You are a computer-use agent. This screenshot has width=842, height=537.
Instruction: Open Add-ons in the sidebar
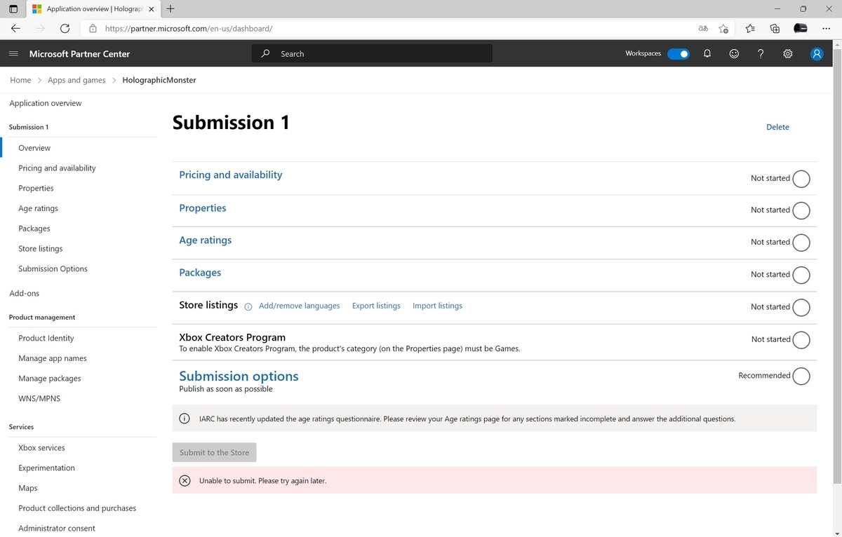pyautogui.click(x=25, y=293)
